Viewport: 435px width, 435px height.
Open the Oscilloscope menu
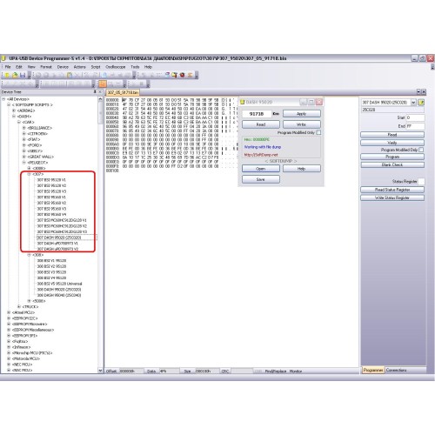(116, 67)
